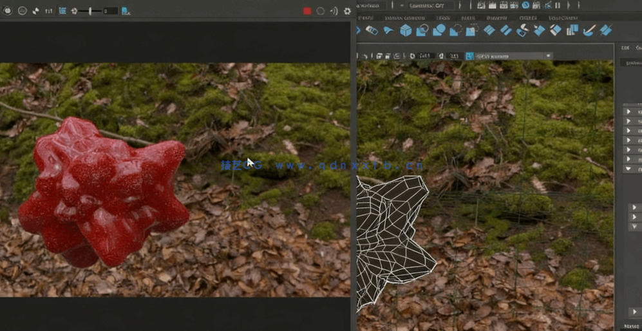This screenshot has height=331, width=642.
Task: Open the Edit menu in right panel
Action: [625, 48]
